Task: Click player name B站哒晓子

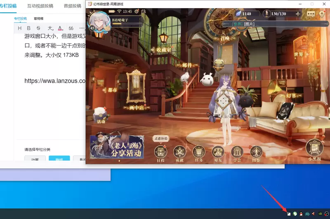Action: click(x=120, y=20)
